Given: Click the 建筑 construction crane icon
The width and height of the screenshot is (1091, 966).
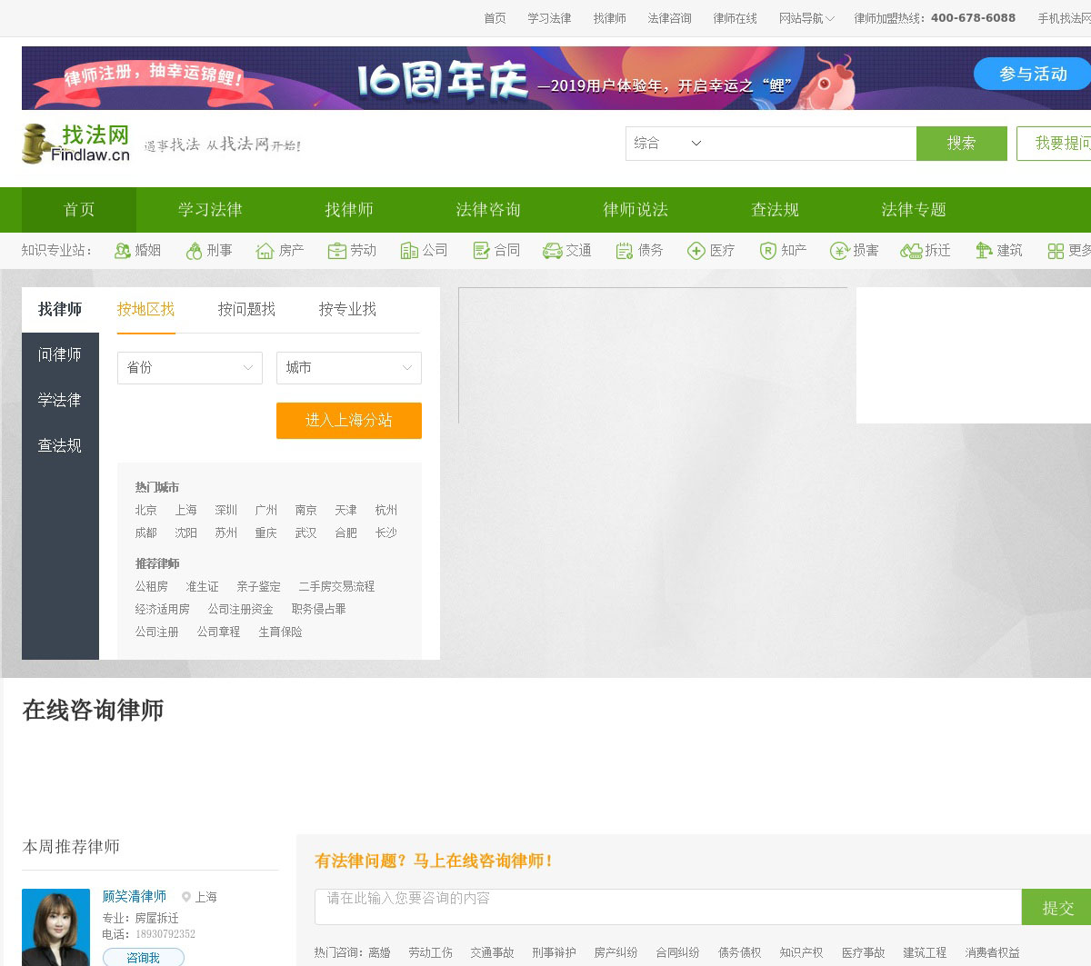Looking at the screenshot, I should click(984, 251).
